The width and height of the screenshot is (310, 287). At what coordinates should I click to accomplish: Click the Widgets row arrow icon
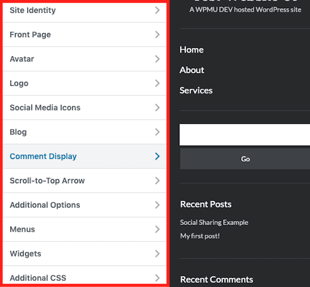(157, 253)
